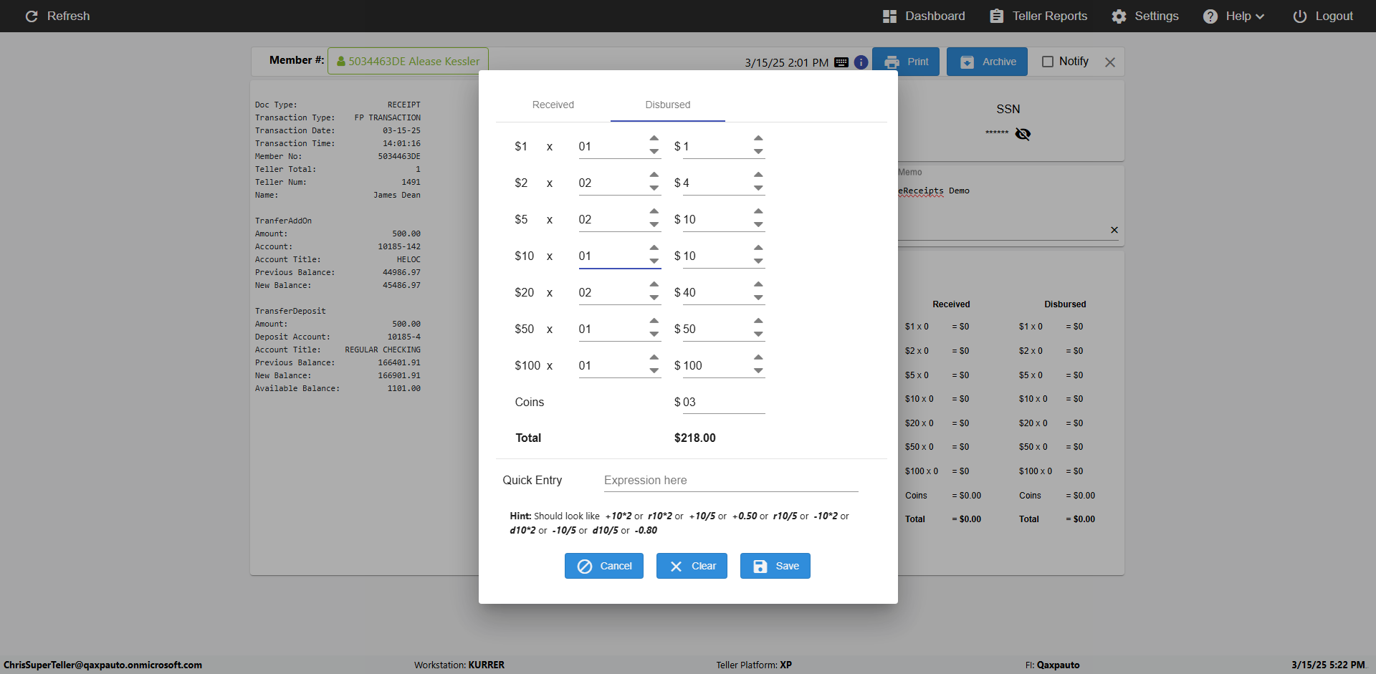Click the Clear button
This screenshot has height=674, width=1376.
692,566
